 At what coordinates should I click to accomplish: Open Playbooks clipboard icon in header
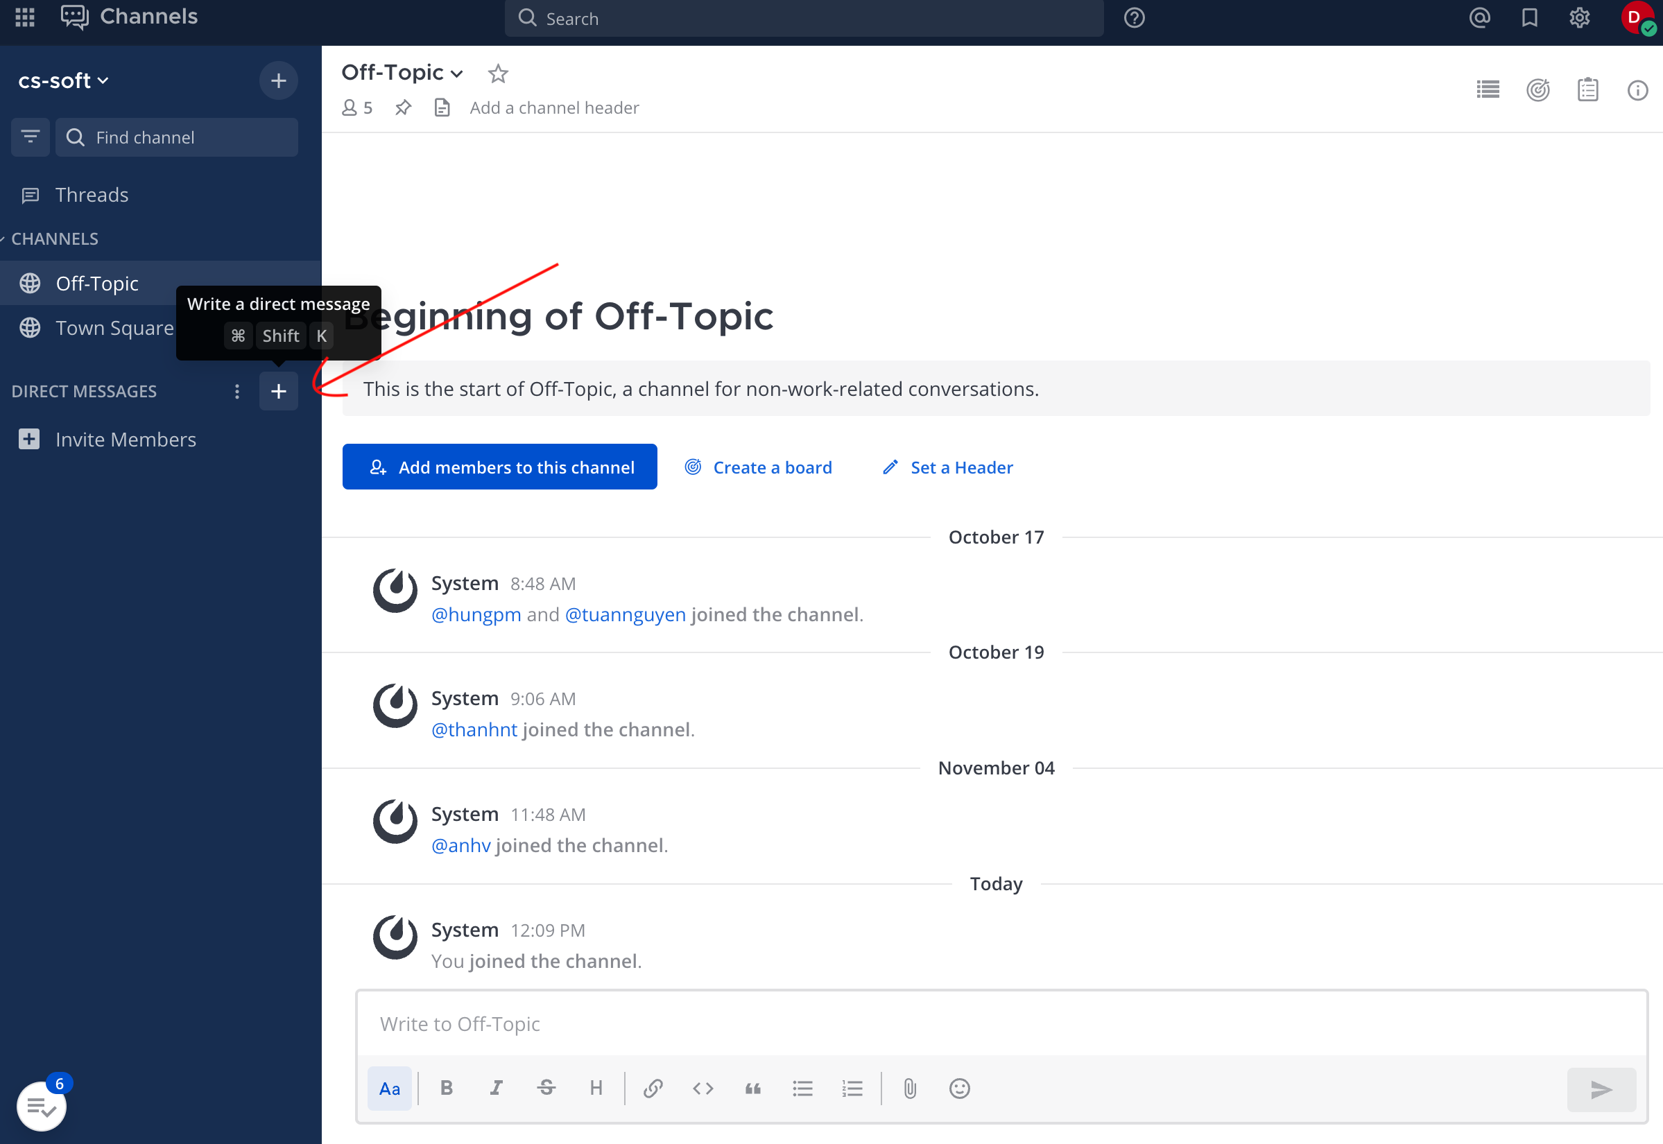pos(1587,89)
